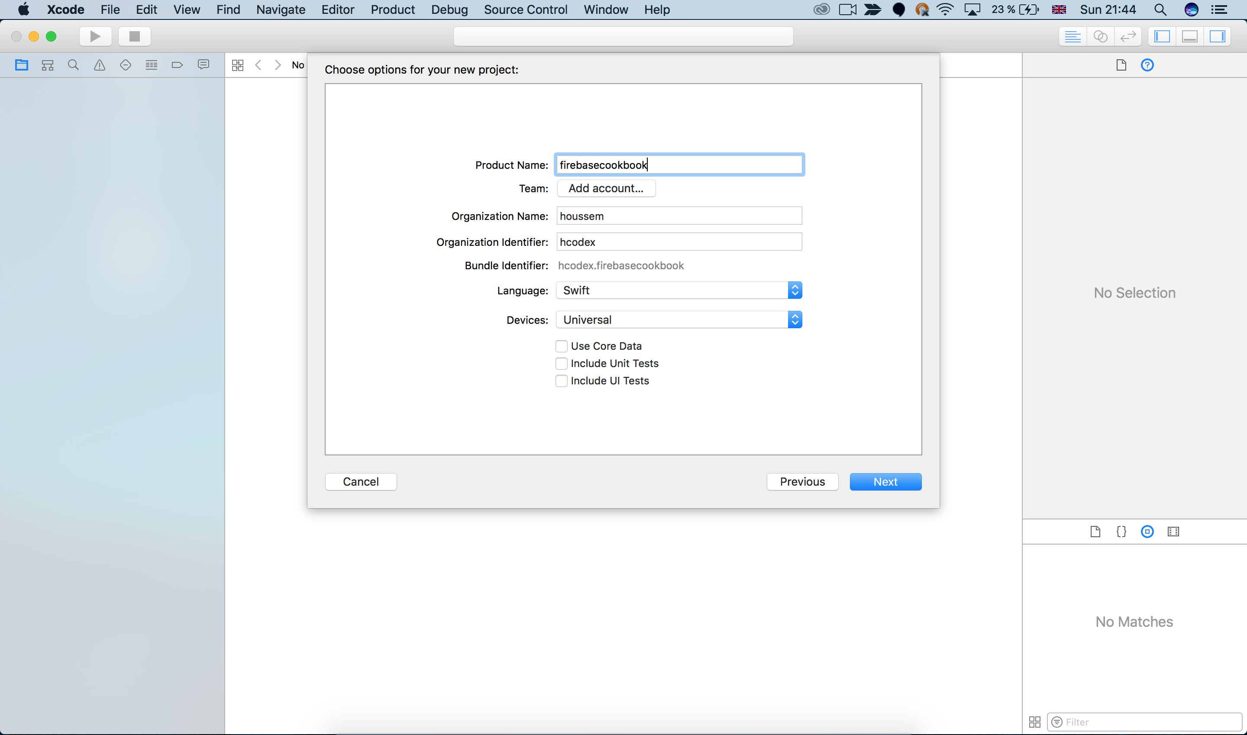This screenshot has width=1247, height=735.
Task: Click the Stop button in toolbar
Action: [x=134, y=36]
